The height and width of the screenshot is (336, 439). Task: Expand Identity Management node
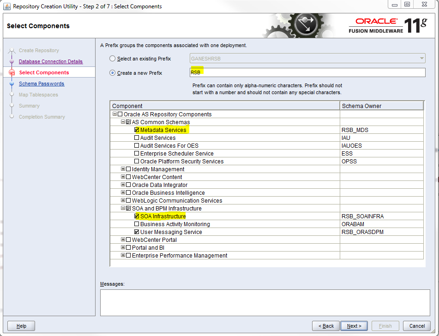click(123, 169)
